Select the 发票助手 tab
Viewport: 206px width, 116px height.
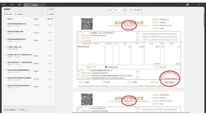pos(35,5)
